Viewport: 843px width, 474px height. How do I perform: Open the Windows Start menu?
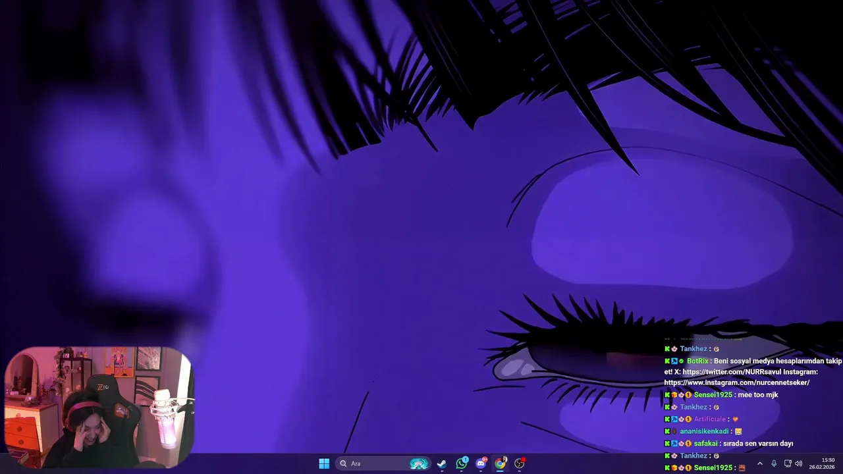point(324,463)
